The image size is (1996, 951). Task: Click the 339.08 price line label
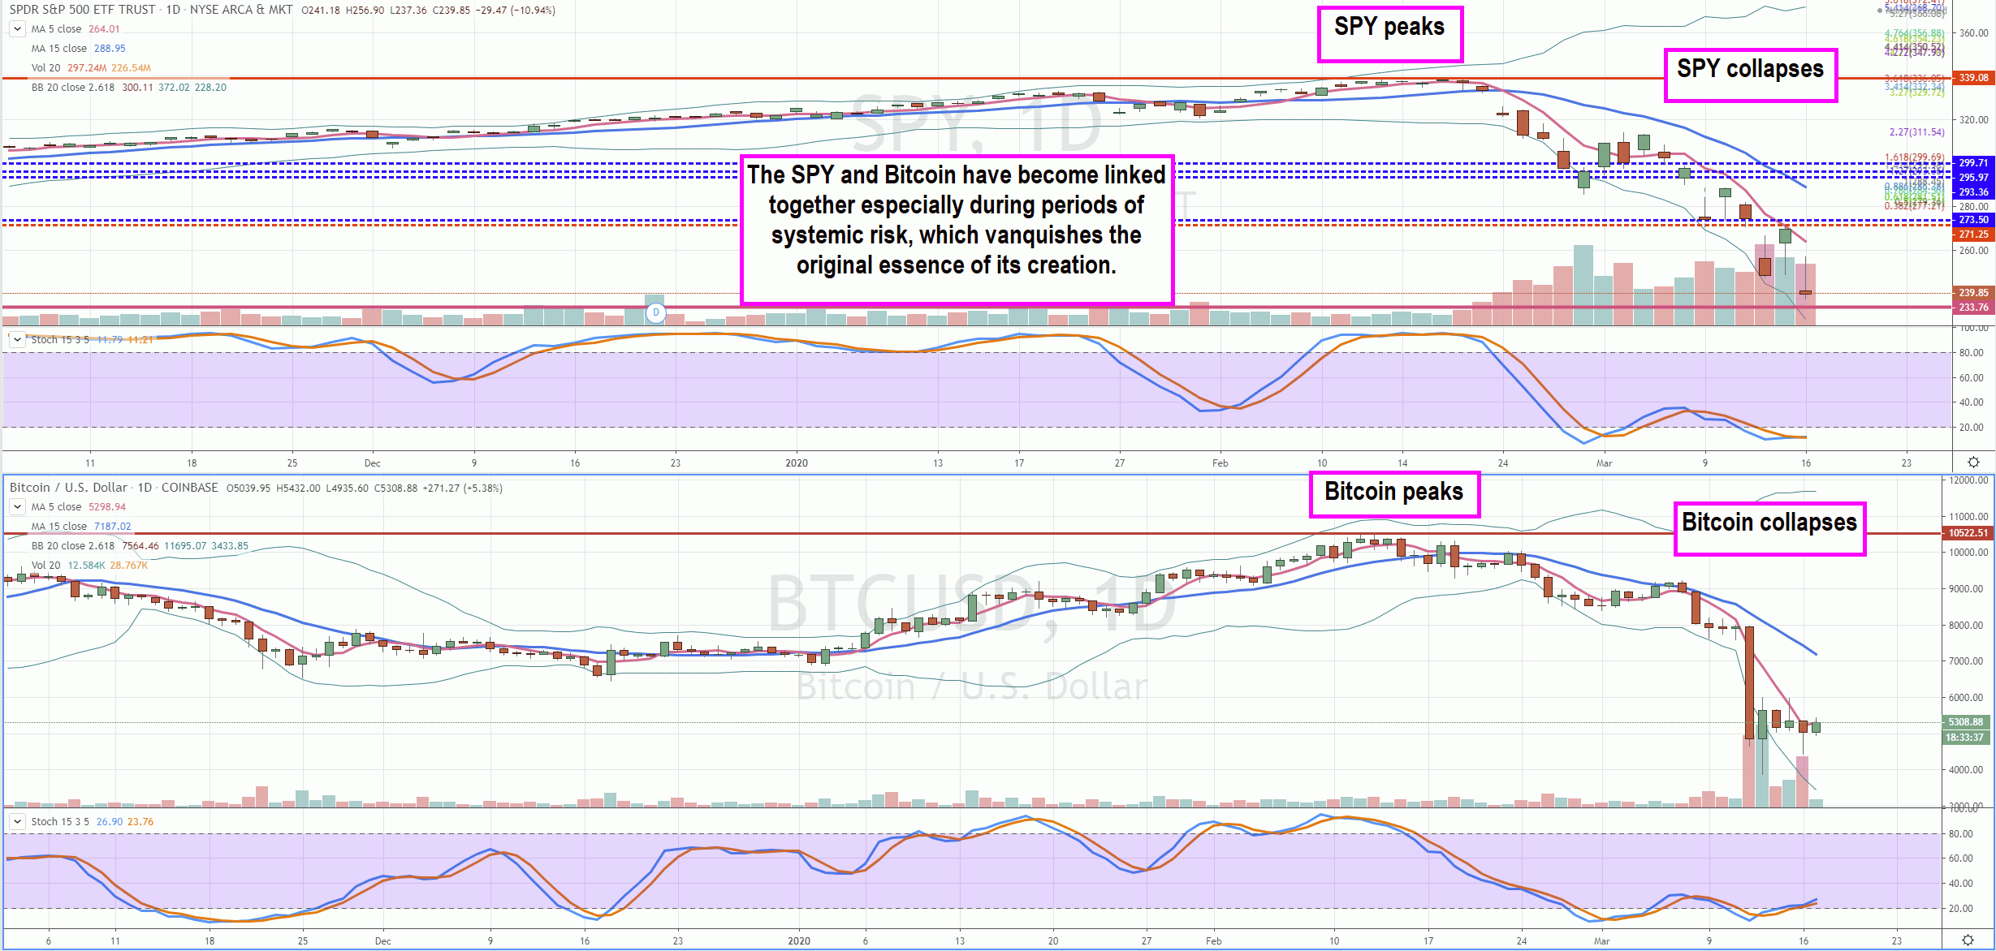tap(1973, 78)
